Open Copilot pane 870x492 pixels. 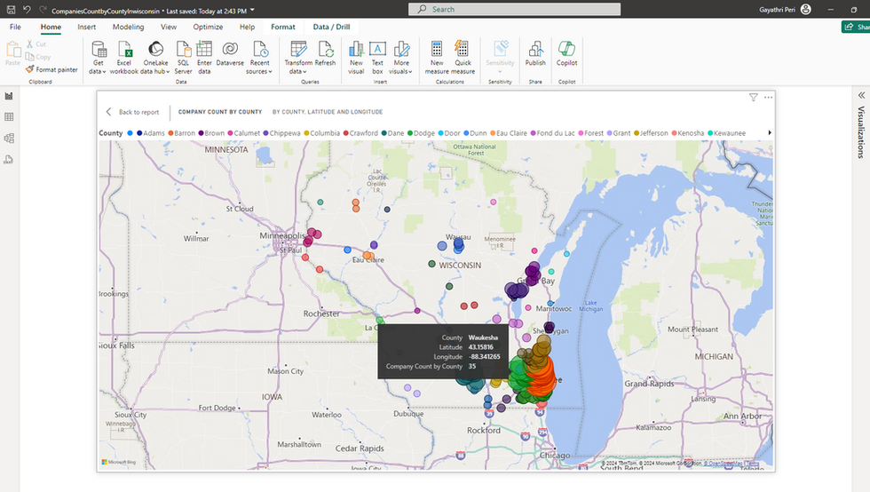[566, 54]
